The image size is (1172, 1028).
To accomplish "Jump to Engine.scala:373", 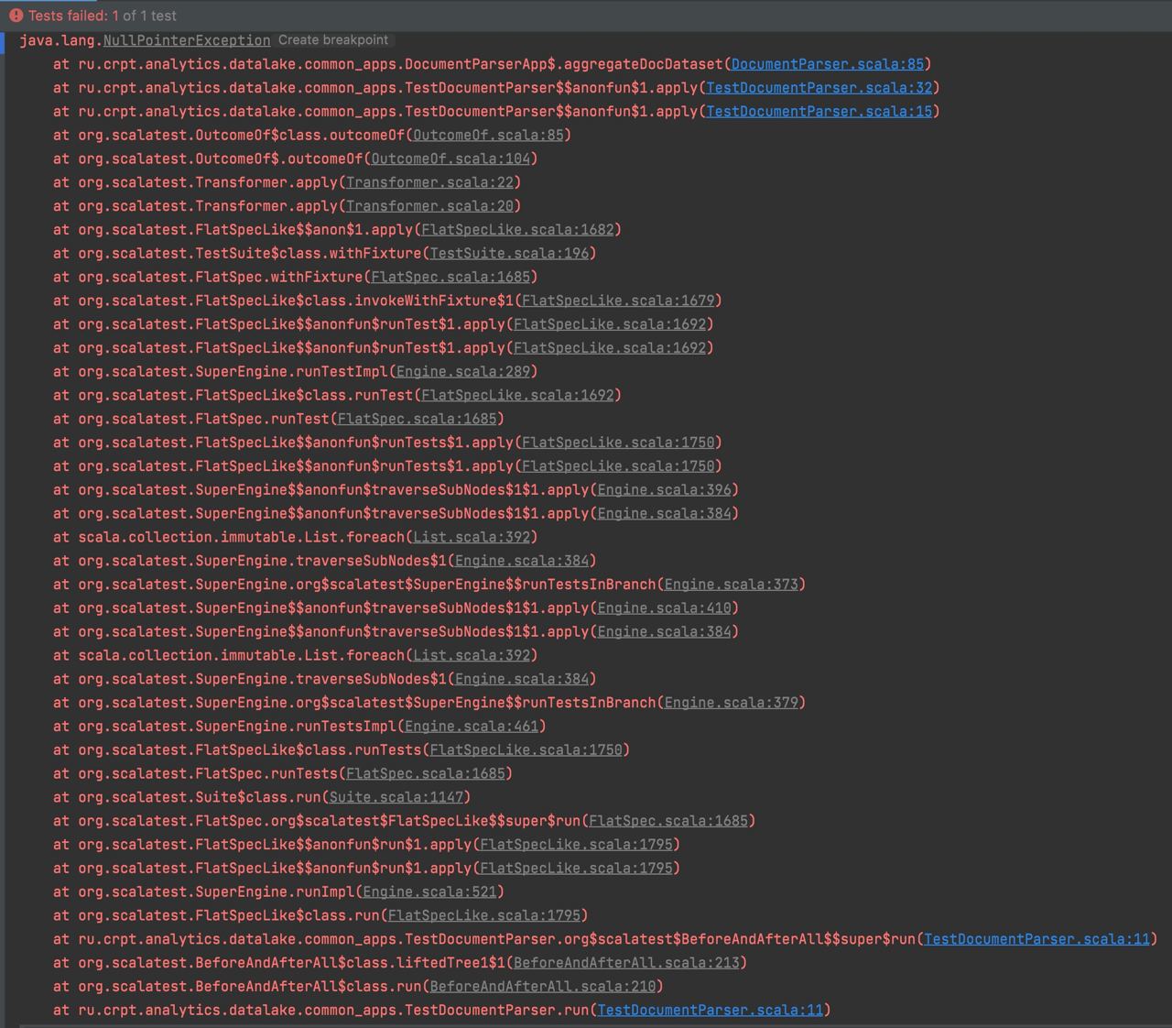I will click(732, 585).
